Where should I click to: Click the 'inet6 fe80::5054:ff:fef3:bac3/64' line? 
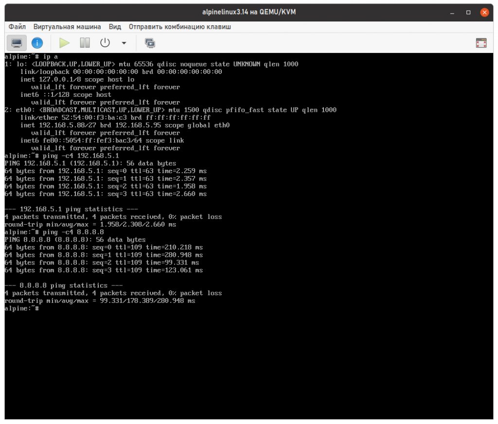(x=102, y=141)
